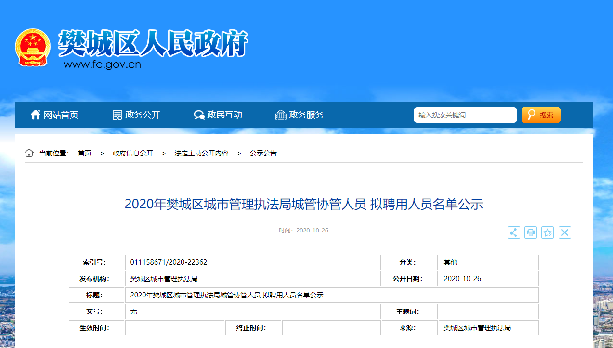Image resolution: width=613 pixels, height=348 pixels.
Task: Click the 公开日期 label cell
Action: tap(410, 279)
